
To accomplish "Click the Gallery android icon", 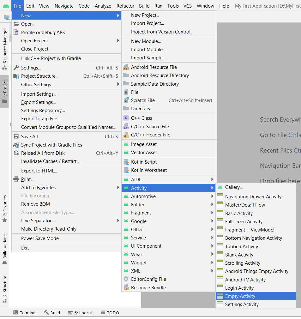I will pyautogui.click(x=220, y=187).
